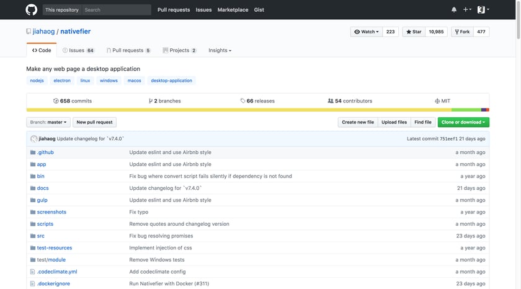Open Pull requests in top navigation

(174, 10)
